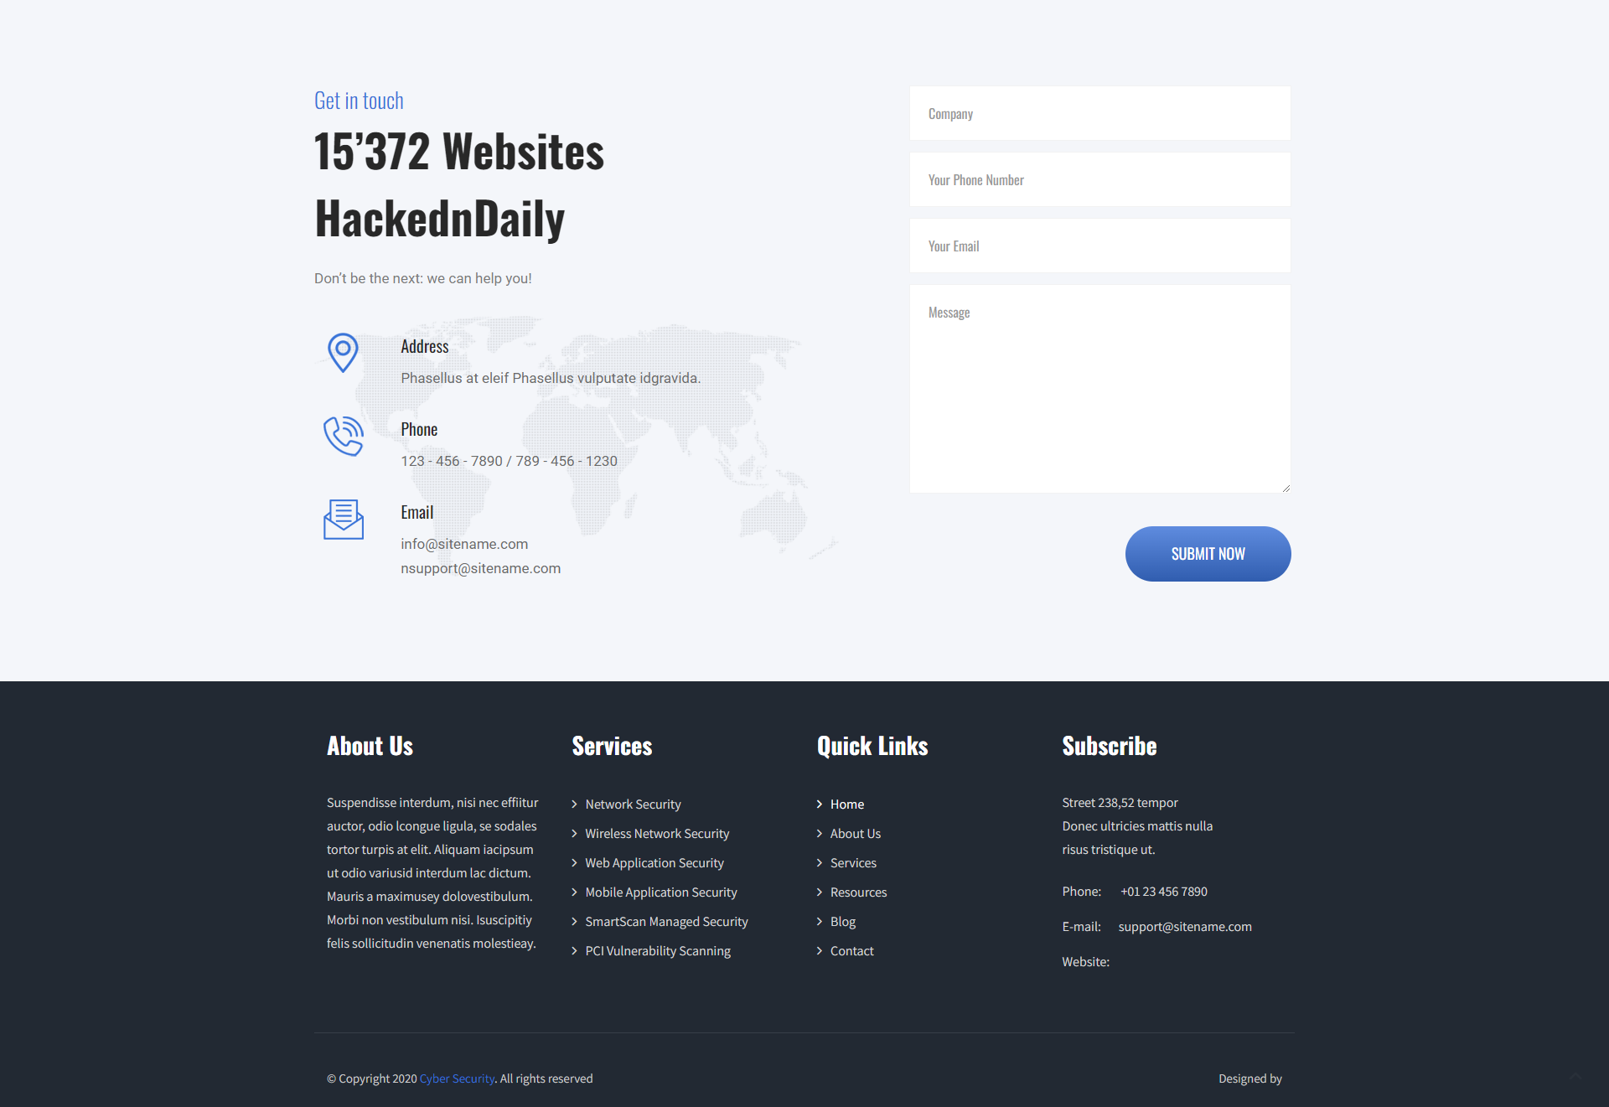Click the phone/call icon

(344, 437)
